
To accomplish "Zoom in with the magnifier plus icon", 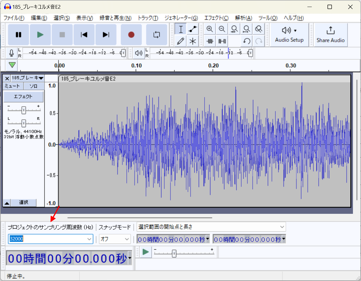I will pos(209,29).
